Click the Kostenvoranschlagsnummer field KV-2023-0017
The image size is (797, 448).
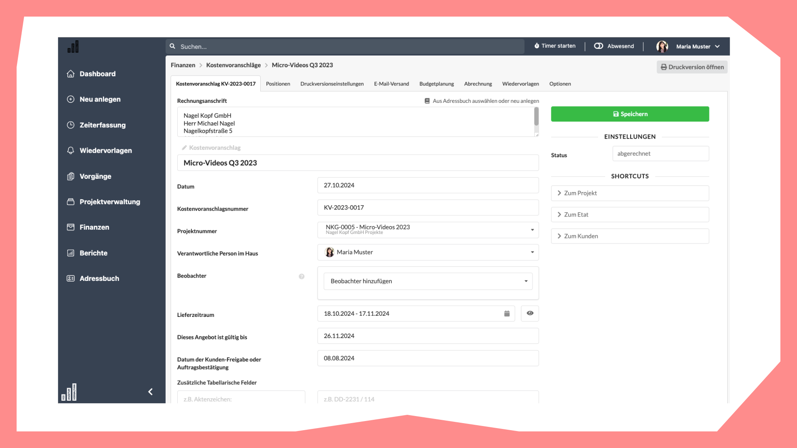[428, 208]
